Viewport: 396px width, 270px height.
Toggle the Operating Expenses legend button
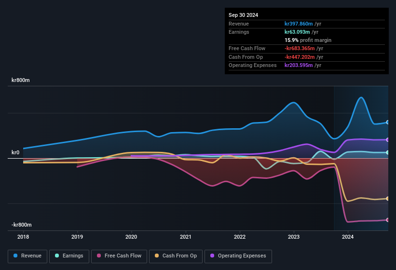238,256
